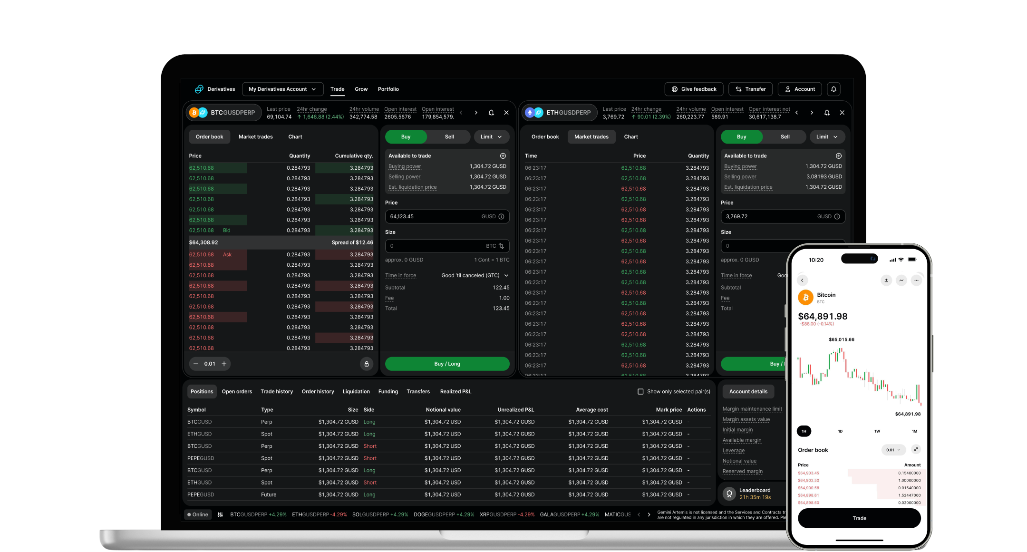
Task: Expand the My Derivatives Account dropdown
Action: coord(282,89)
